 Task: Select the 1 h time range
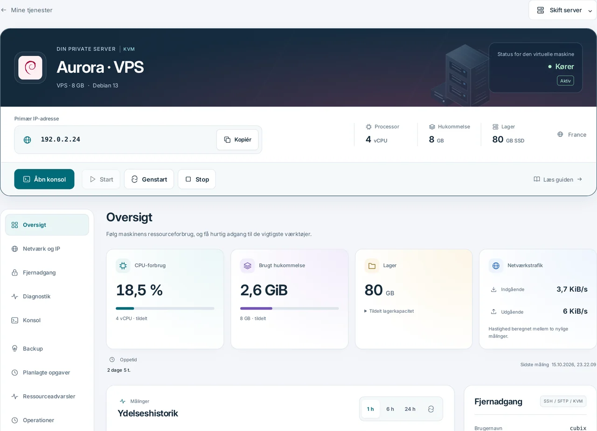click(x=370, y=409)
